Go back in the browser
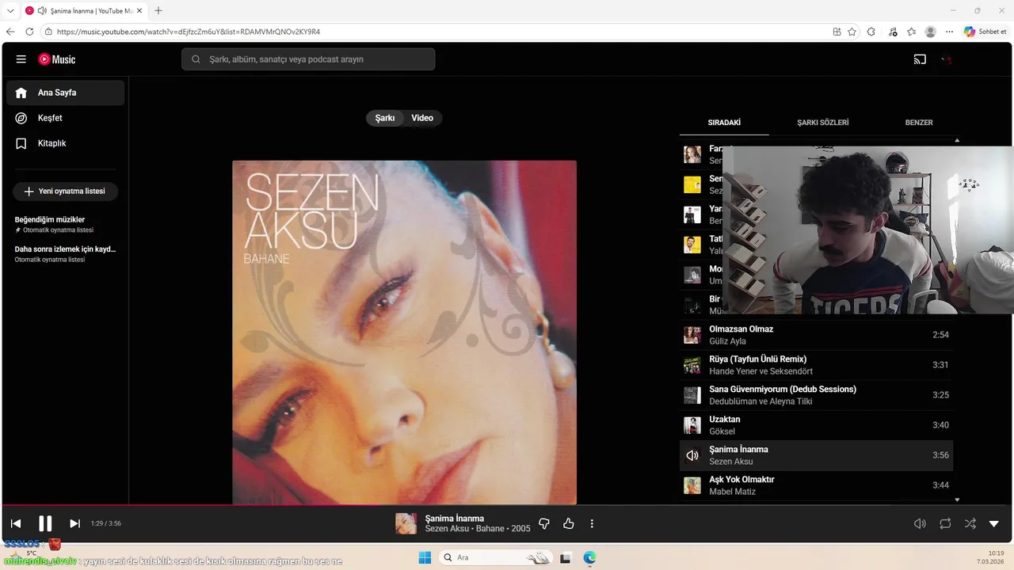The height and width of the screenshot is (570, 1014). pos(10,32)
